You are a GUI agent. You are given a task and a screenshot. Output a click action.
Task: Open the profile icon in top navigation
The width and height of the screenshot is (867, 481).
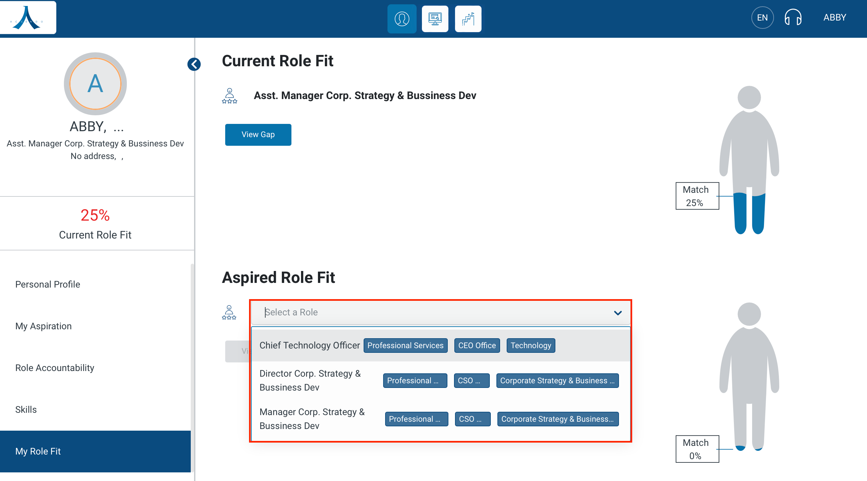pyautogui.click(x=401, y=19)
